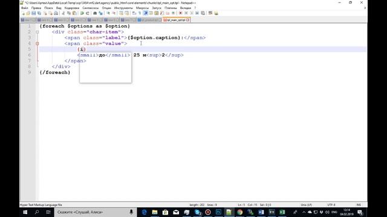Click Ln : 5 Col : 15 status
This screenshot has width=387, height=217.
[x=247, y=205]
